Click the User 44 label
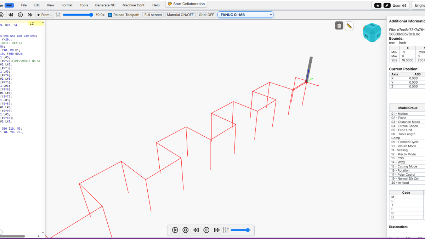The height and width of the screenshot is (239, 425). coord(399,6)
